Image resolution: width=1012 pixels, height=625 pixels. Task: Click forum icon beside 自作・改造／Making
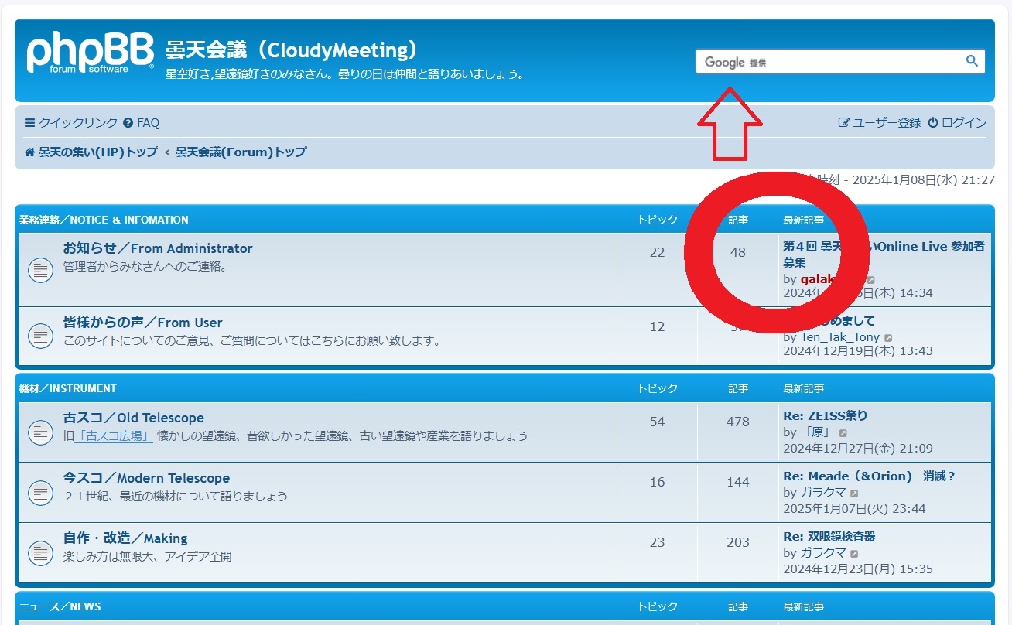pyautogui.click(x=40, y=552)
